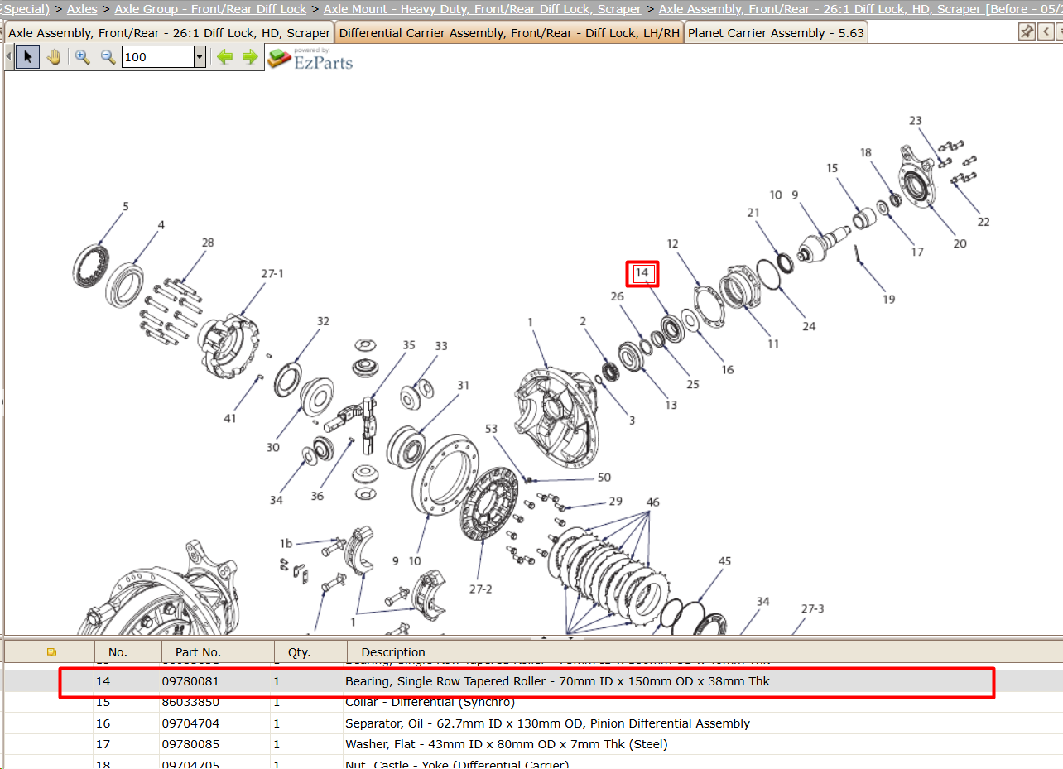Click callout 41 in the diagram
The image size is (1063, 769).
(x=230, y=418)
